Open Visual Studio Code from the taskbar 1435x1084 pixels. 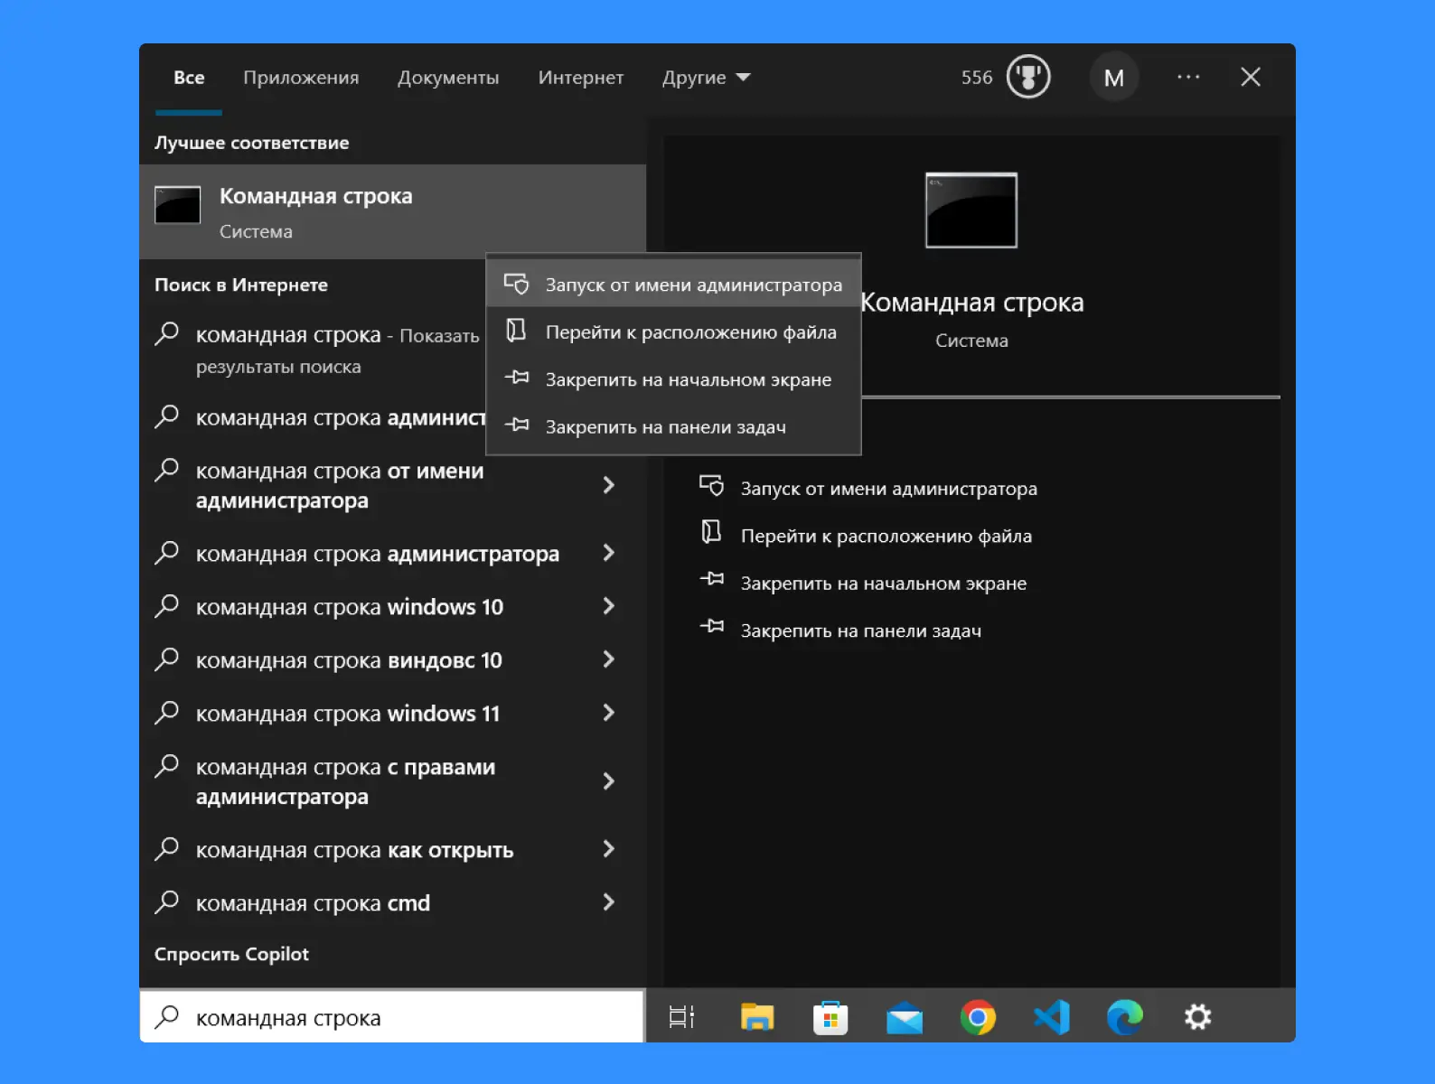coord(1052,1017)
